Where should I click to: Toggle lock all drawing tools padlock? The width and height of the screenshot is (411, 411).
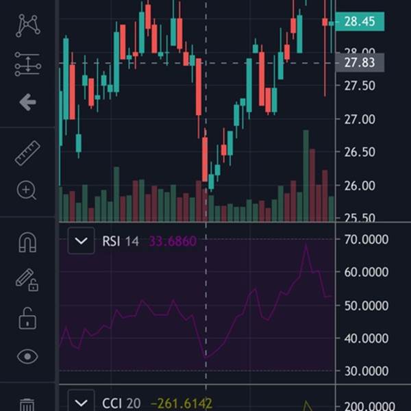pyautogui.click(x=27, y=319)
